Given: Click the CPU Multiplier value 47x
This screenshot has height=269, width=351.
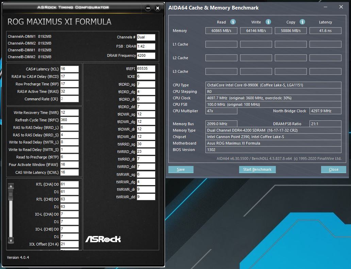Looking at the screenshot, I should (221, 111).
